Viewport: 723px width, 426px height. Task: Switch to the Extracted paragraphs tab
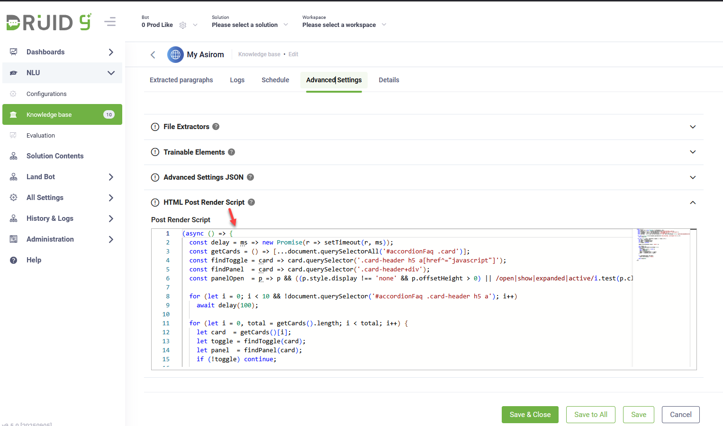click(x=181, y=80)
